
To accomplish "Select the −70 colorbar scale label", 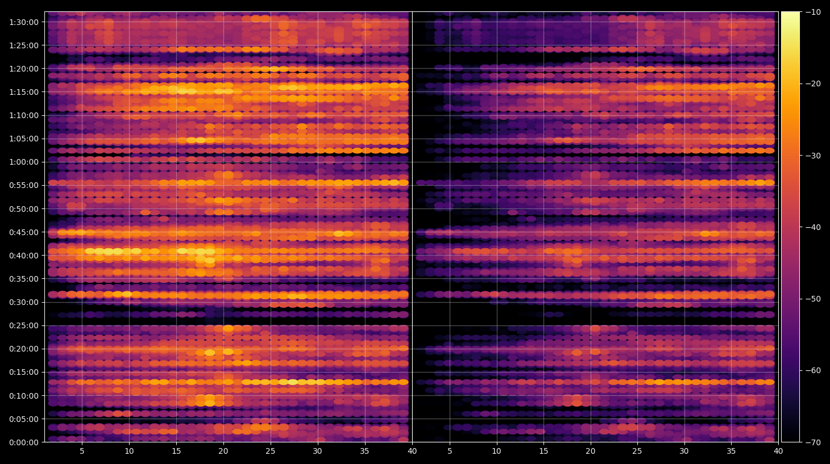I will point(813,442).
